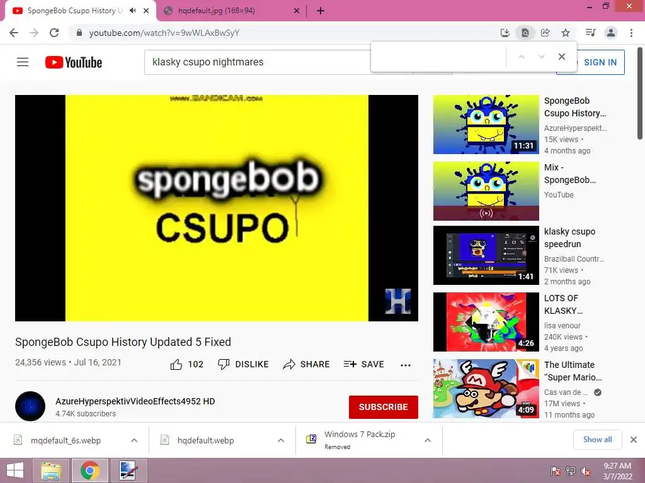
Task: Open Mix - SpongeBob playlist thumbnail
Action: [486, 191]
